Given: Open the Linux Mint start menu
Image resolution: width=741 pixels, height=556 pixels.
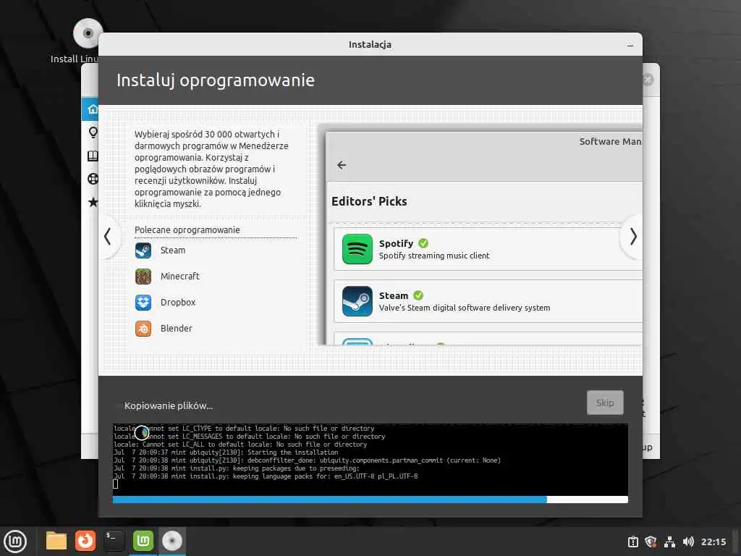Looking at the screenshot, I should click(15, 541).
